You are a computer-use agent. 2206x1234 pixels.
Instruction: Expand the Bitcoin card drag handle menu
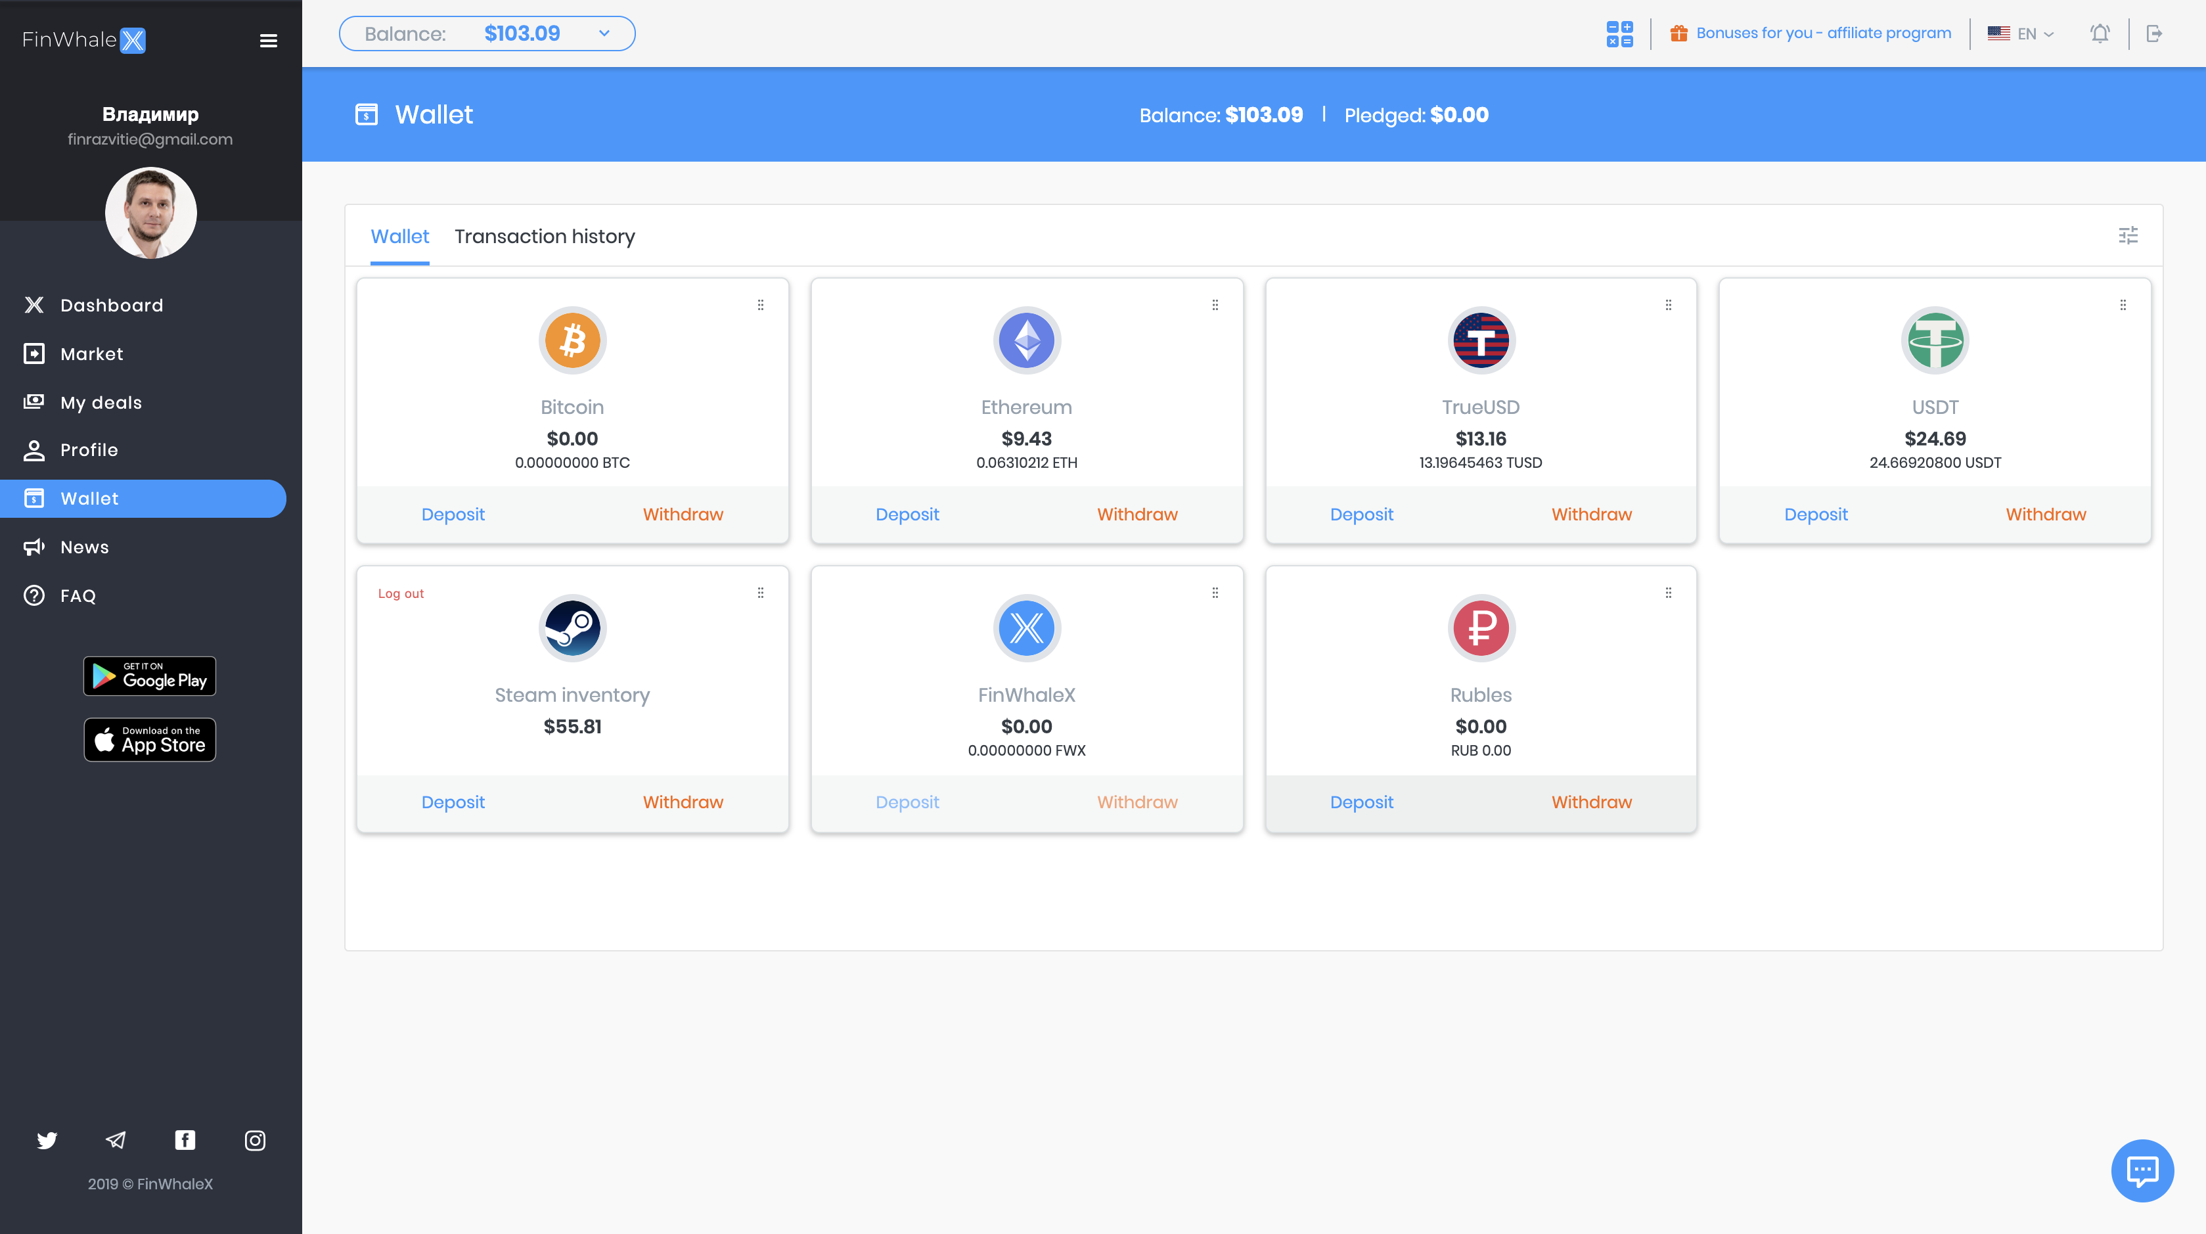(761, 305)
